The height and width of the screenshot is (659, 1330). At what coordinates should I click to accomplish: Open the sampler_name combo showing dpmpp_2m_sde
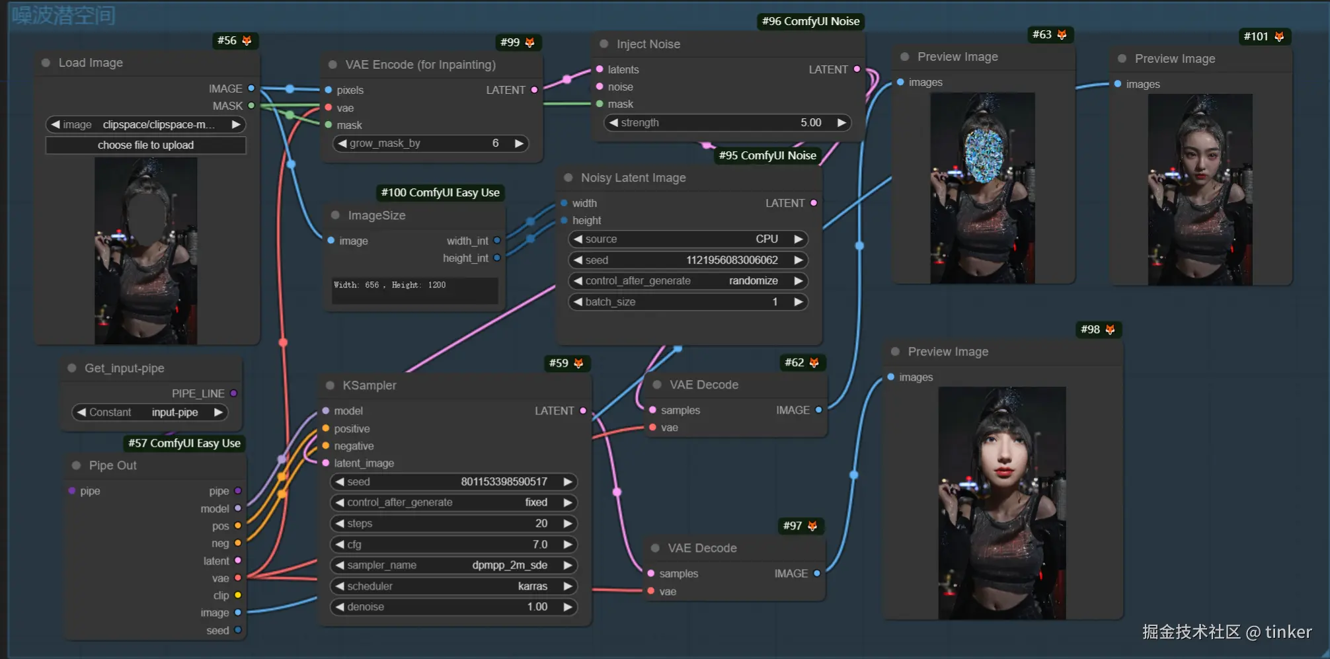tap(453, 565)
